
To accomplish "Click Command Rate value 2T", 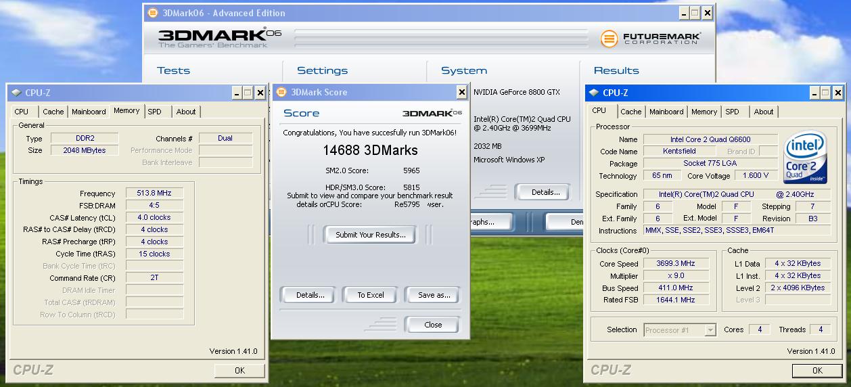I will [154, 279].
